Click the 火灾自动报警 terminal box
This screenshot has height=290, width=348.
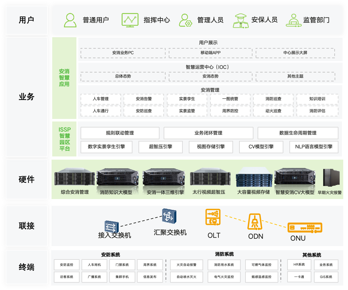pyautogui.click(x=187, y=265)
